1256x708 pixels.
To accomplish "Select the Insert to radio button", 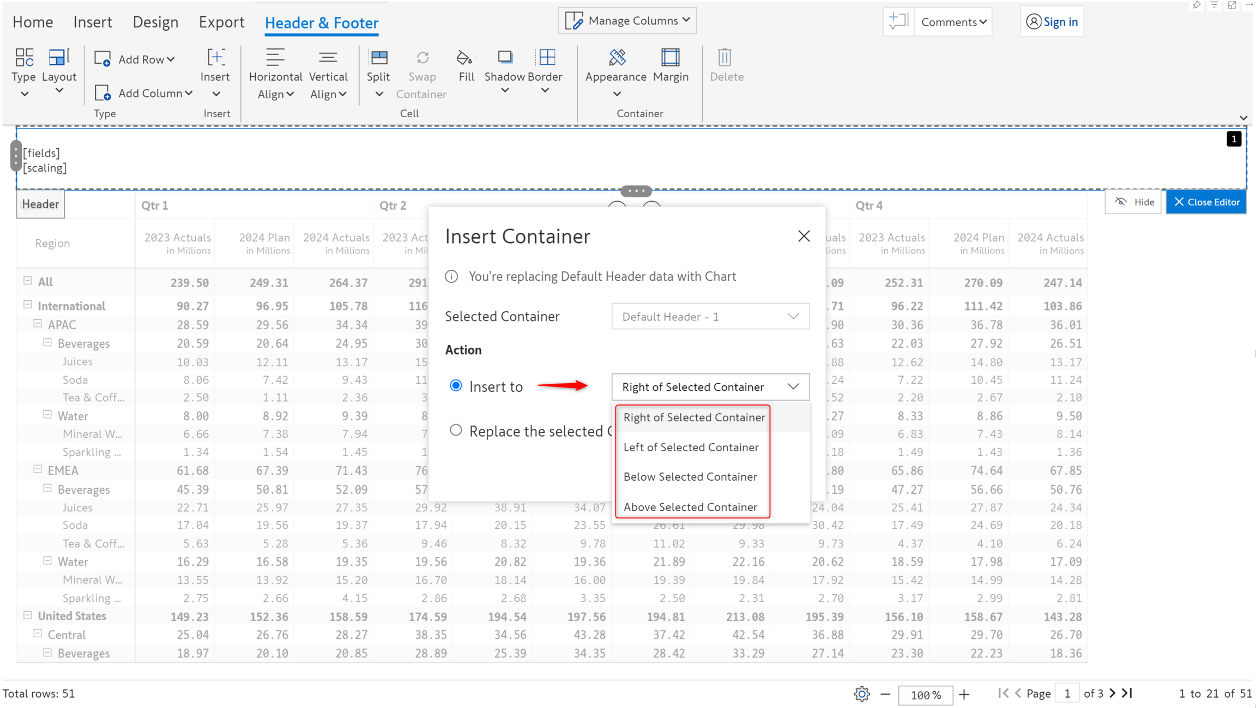I will [x=456, y=386].
